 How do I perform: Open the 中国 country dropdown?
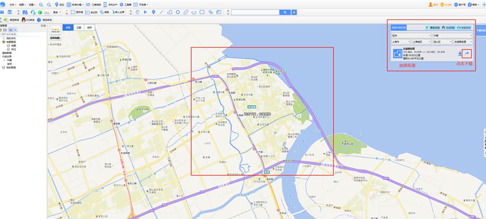(x=452, y=35)
